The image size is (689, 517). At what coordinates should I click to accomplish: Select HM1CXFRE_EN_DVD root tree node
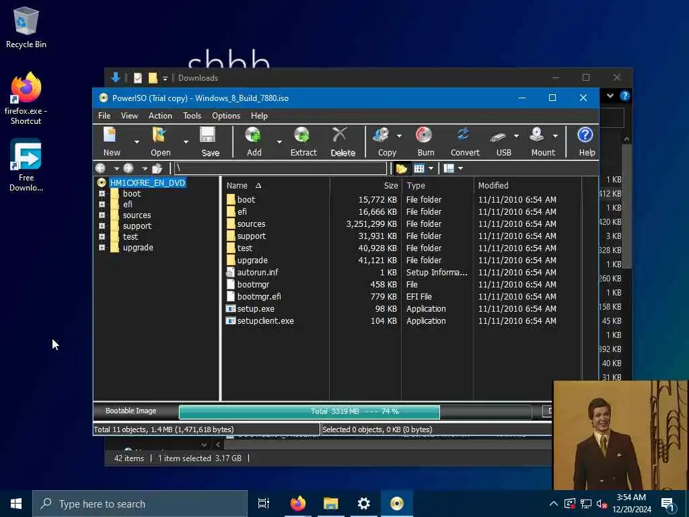pyautogui.click(x=147, y=183)
